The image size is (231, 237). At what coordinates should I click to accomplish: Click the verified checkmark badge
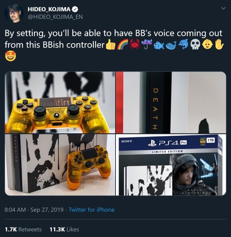coord(75,9)
